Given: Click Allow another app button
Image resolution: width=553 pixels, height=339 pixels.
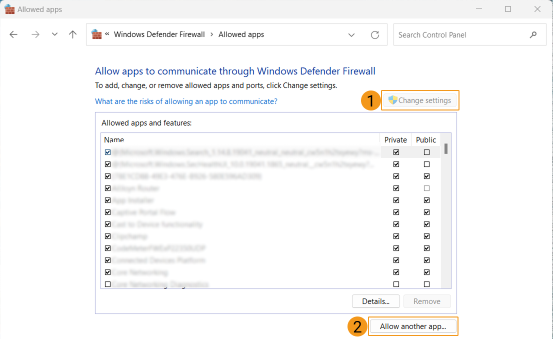Looking at the screenshot, I should tap(413, 326).
